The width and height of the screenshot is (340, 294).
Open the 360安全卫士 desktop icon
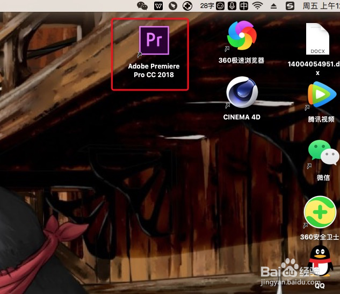pyautogui.click(x=320, y=212)
